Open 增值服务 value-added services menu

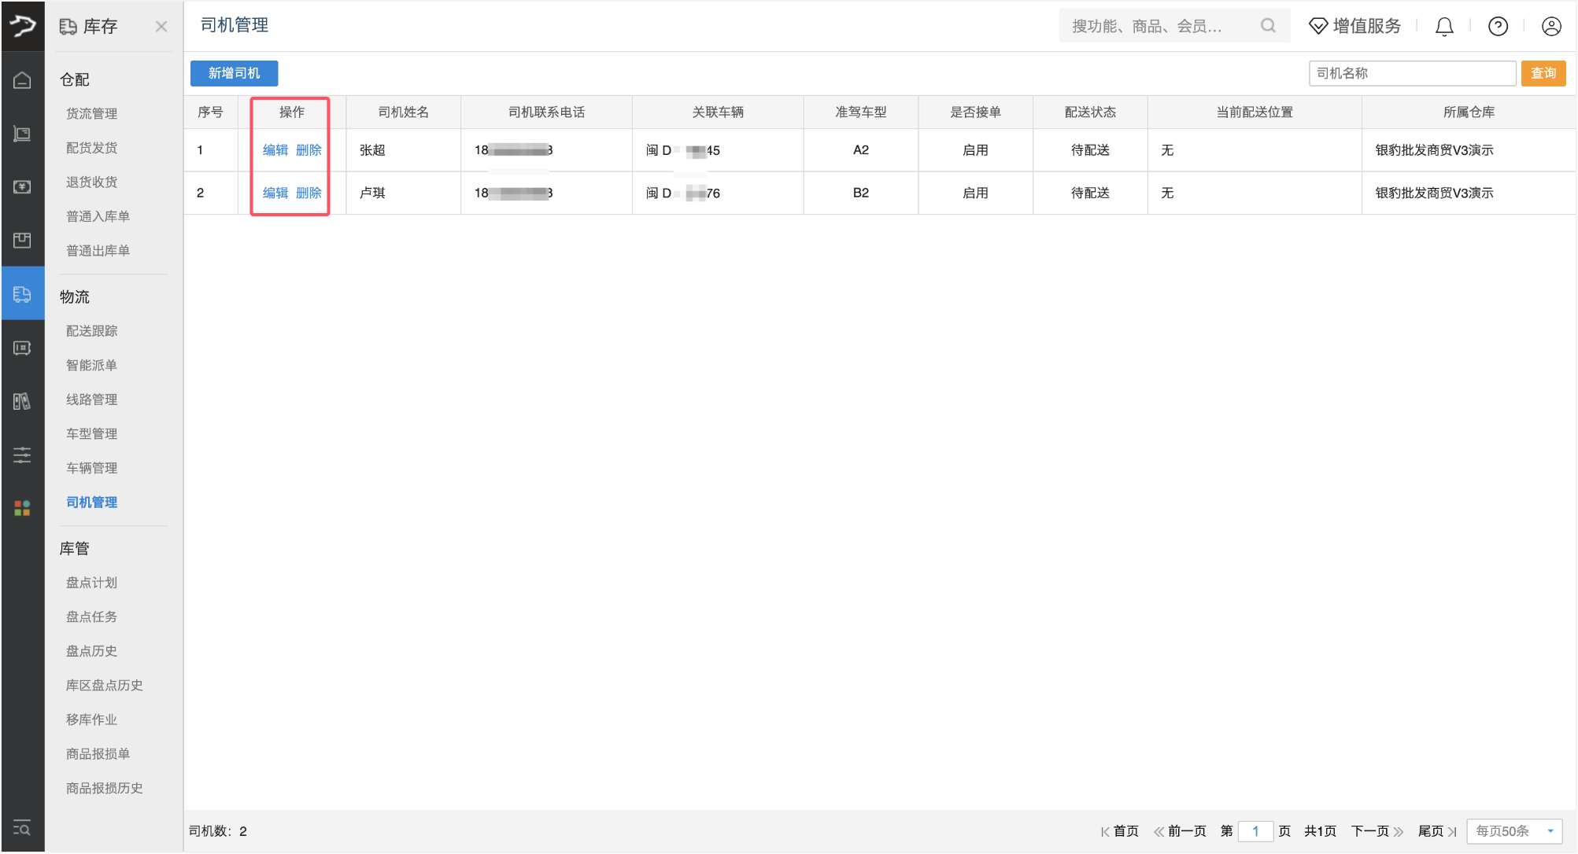pos(1354,26)
